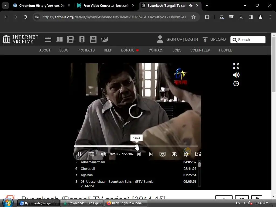The image size is (276, 207).
Task: Go back in browser history
Action: pyautogui.click(x=6, y=17)
